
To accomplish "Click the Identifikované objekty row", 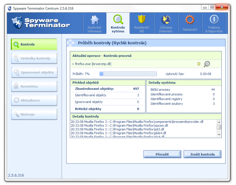I will point(107,95).
